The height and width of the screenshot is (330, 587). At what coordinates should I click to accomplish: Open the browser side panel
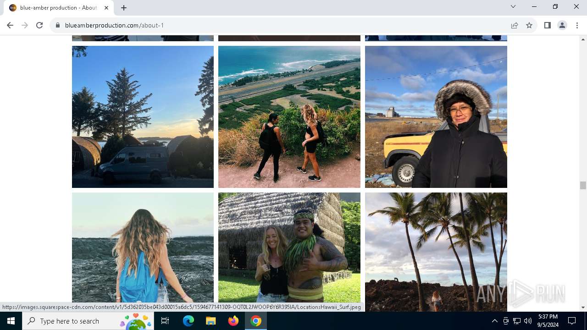tap(547, 25)
